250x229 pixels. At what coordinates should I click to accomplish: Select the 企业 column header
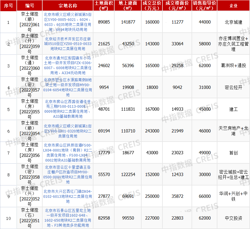click(234, 6)
